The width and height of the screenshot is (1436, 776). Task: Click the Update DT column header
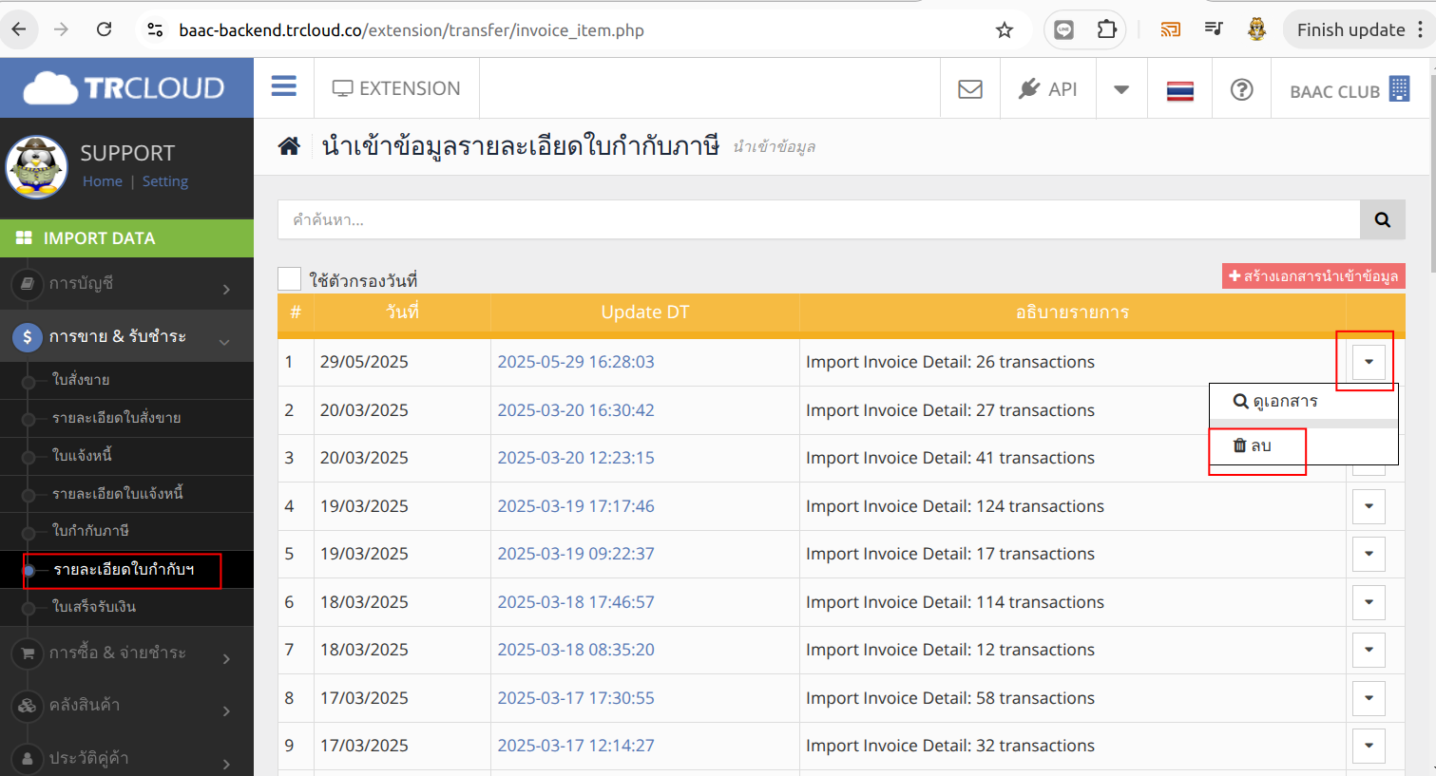click(645, 312)
